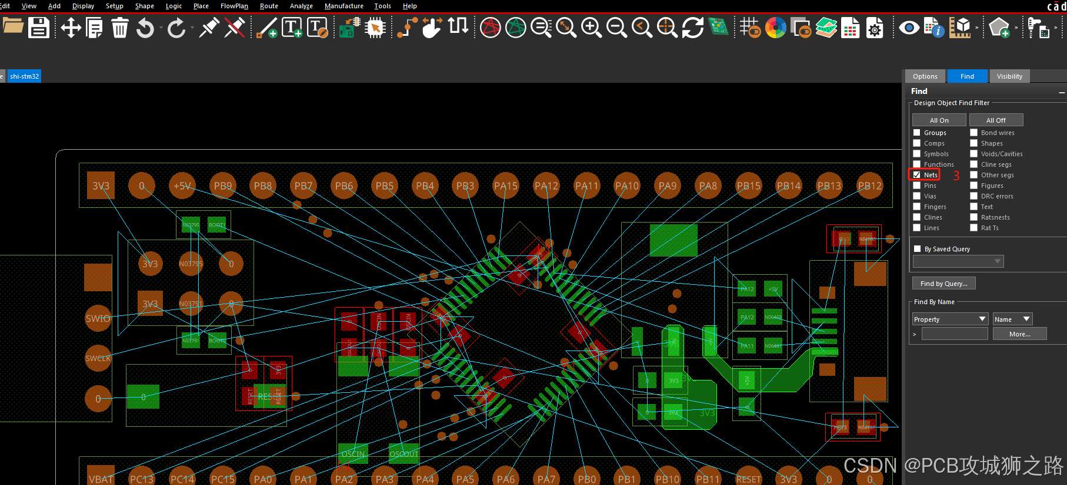
Task: Select the Add Connect routing tool
Action: tap(407, 28)
